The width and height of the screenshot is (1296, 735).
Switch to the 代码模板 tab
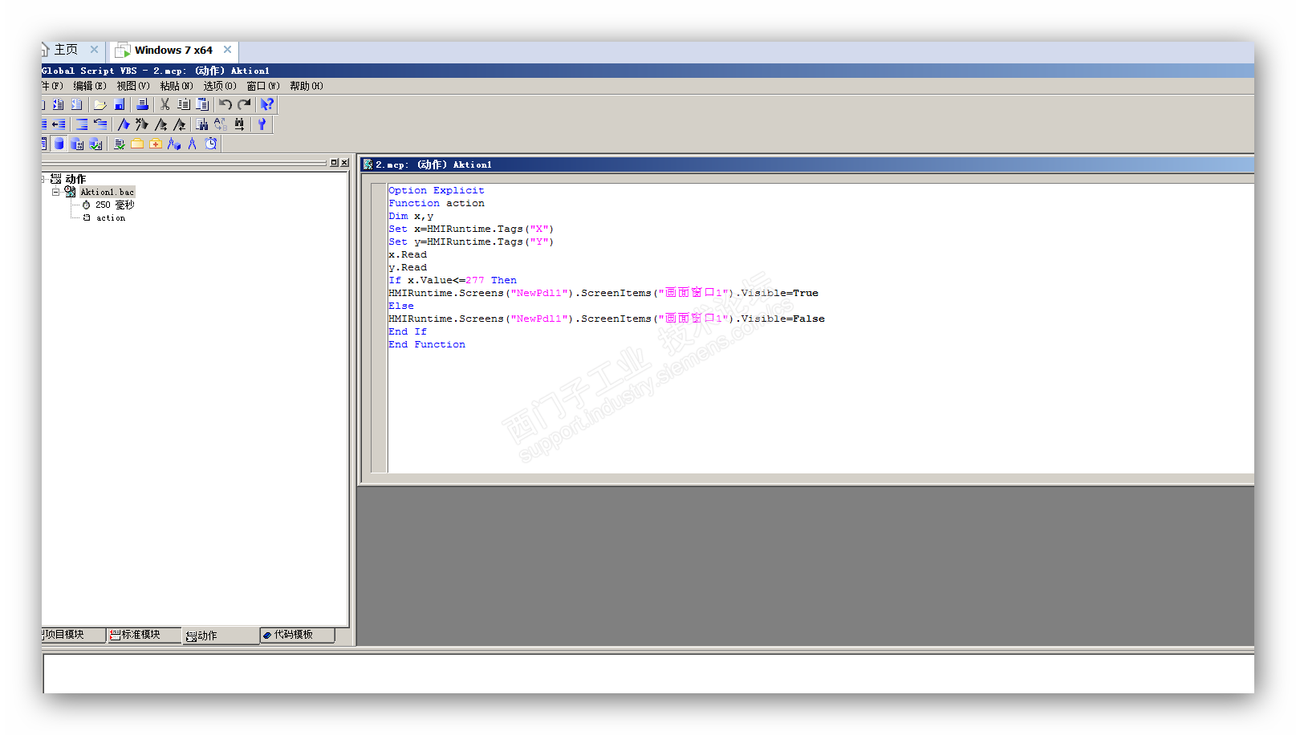297,635
